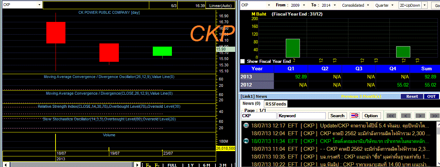Image resolution: width=440 pixels, height=167 pixels.
Task: Click the Search news button
Action: tap(337, 115)
